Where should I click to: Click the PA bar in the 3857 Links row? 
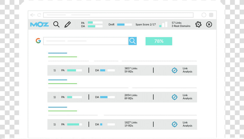75,70
